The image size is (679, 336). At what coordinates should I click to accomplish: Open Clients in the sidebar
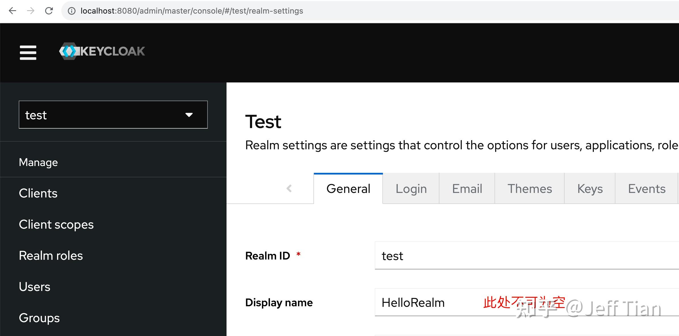pyautogui.click(x=38, y=193)
